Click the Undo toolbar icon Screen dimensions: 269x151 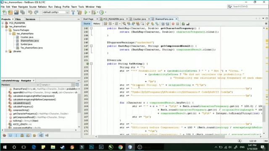tap(30, 12)
